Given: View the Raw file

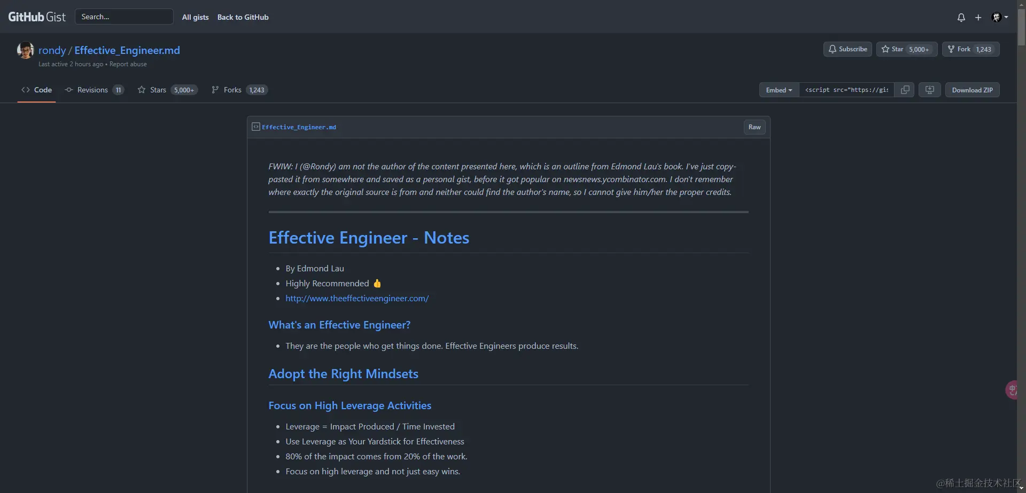Looking at the screenshot, I should 755,127.
